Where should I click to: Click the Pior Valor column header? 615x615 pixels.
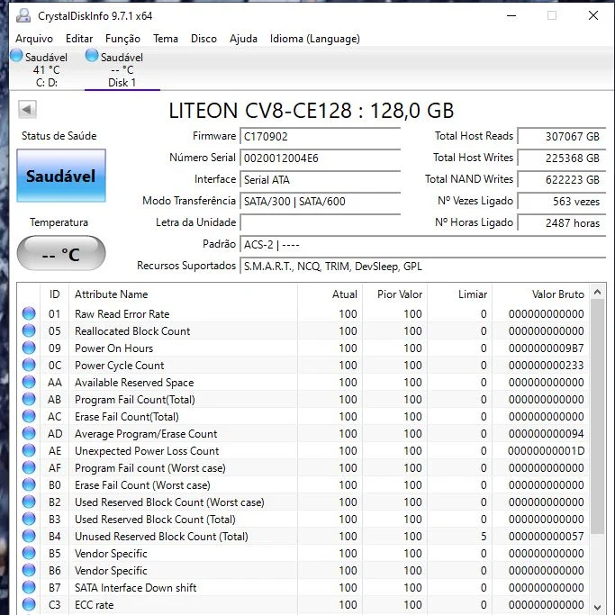(x=395, y=294)
